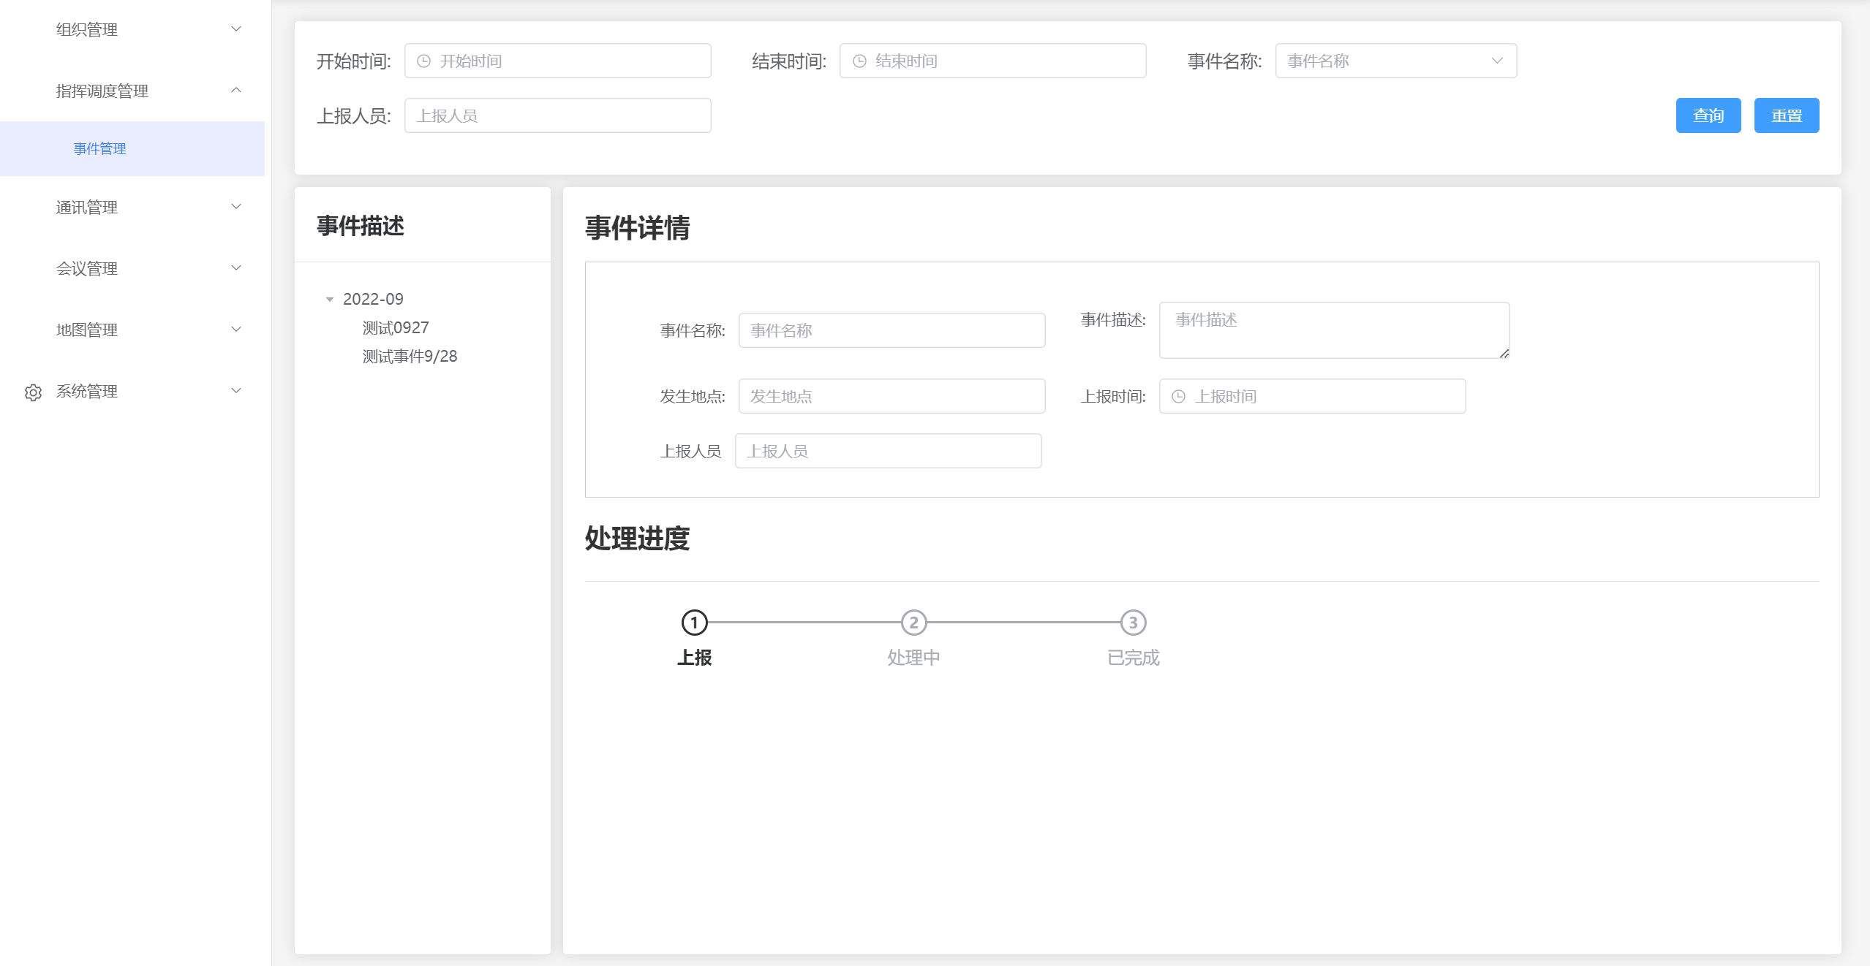
Task: Expand the 系统管理 menu chevron
Action: (x=236, y=391)
